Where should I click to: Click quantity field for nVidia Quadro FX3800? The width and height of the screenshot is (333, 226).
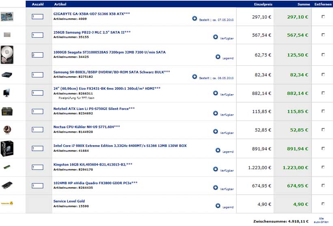(x=38, y=186)
